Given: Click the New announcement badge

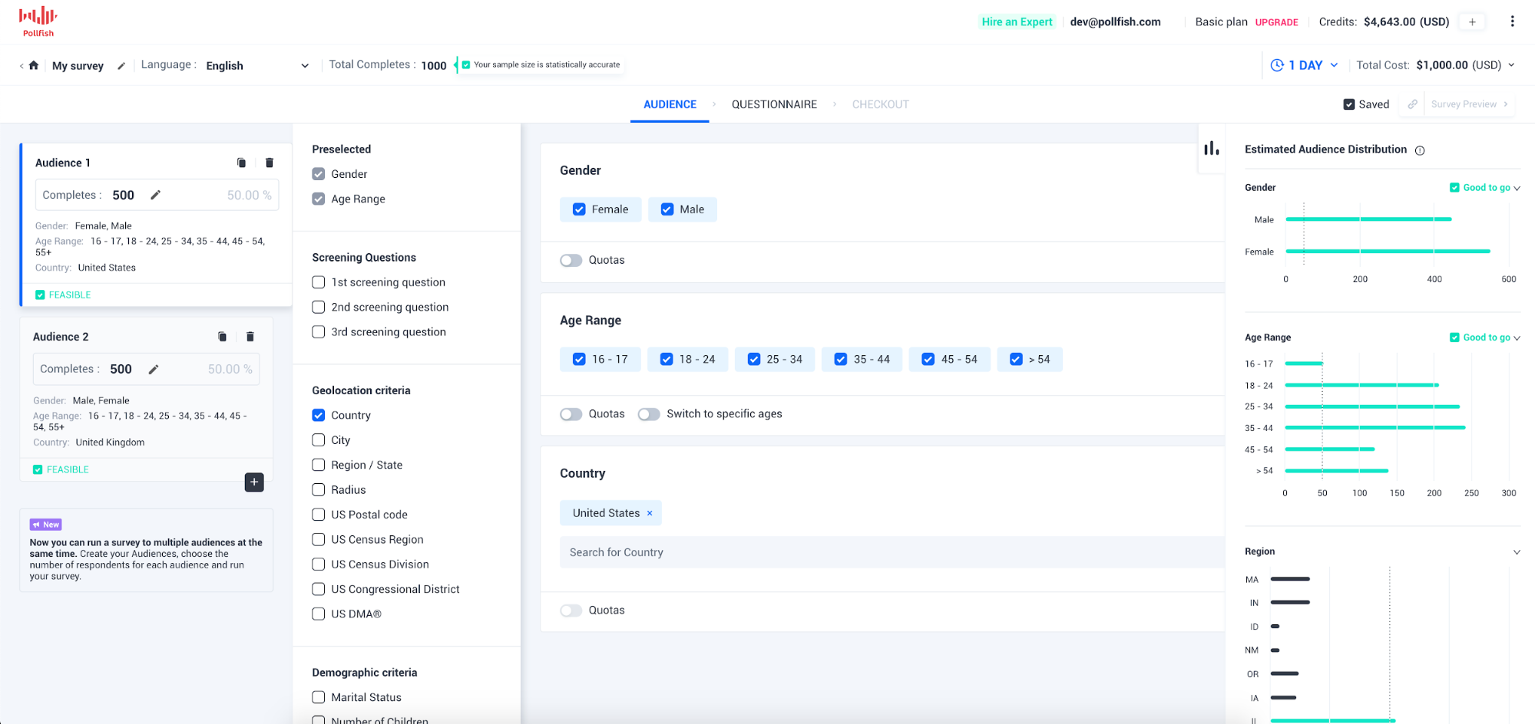Looking at the screenshot, I should coord(46,525).
